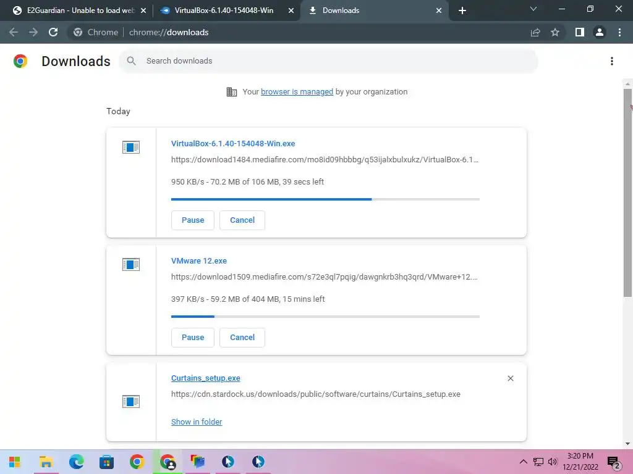Click the page vertical scrollbar thumb

click(627, 193)
